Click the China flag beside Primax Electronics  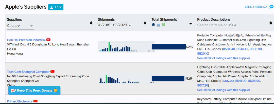[36, 101]
